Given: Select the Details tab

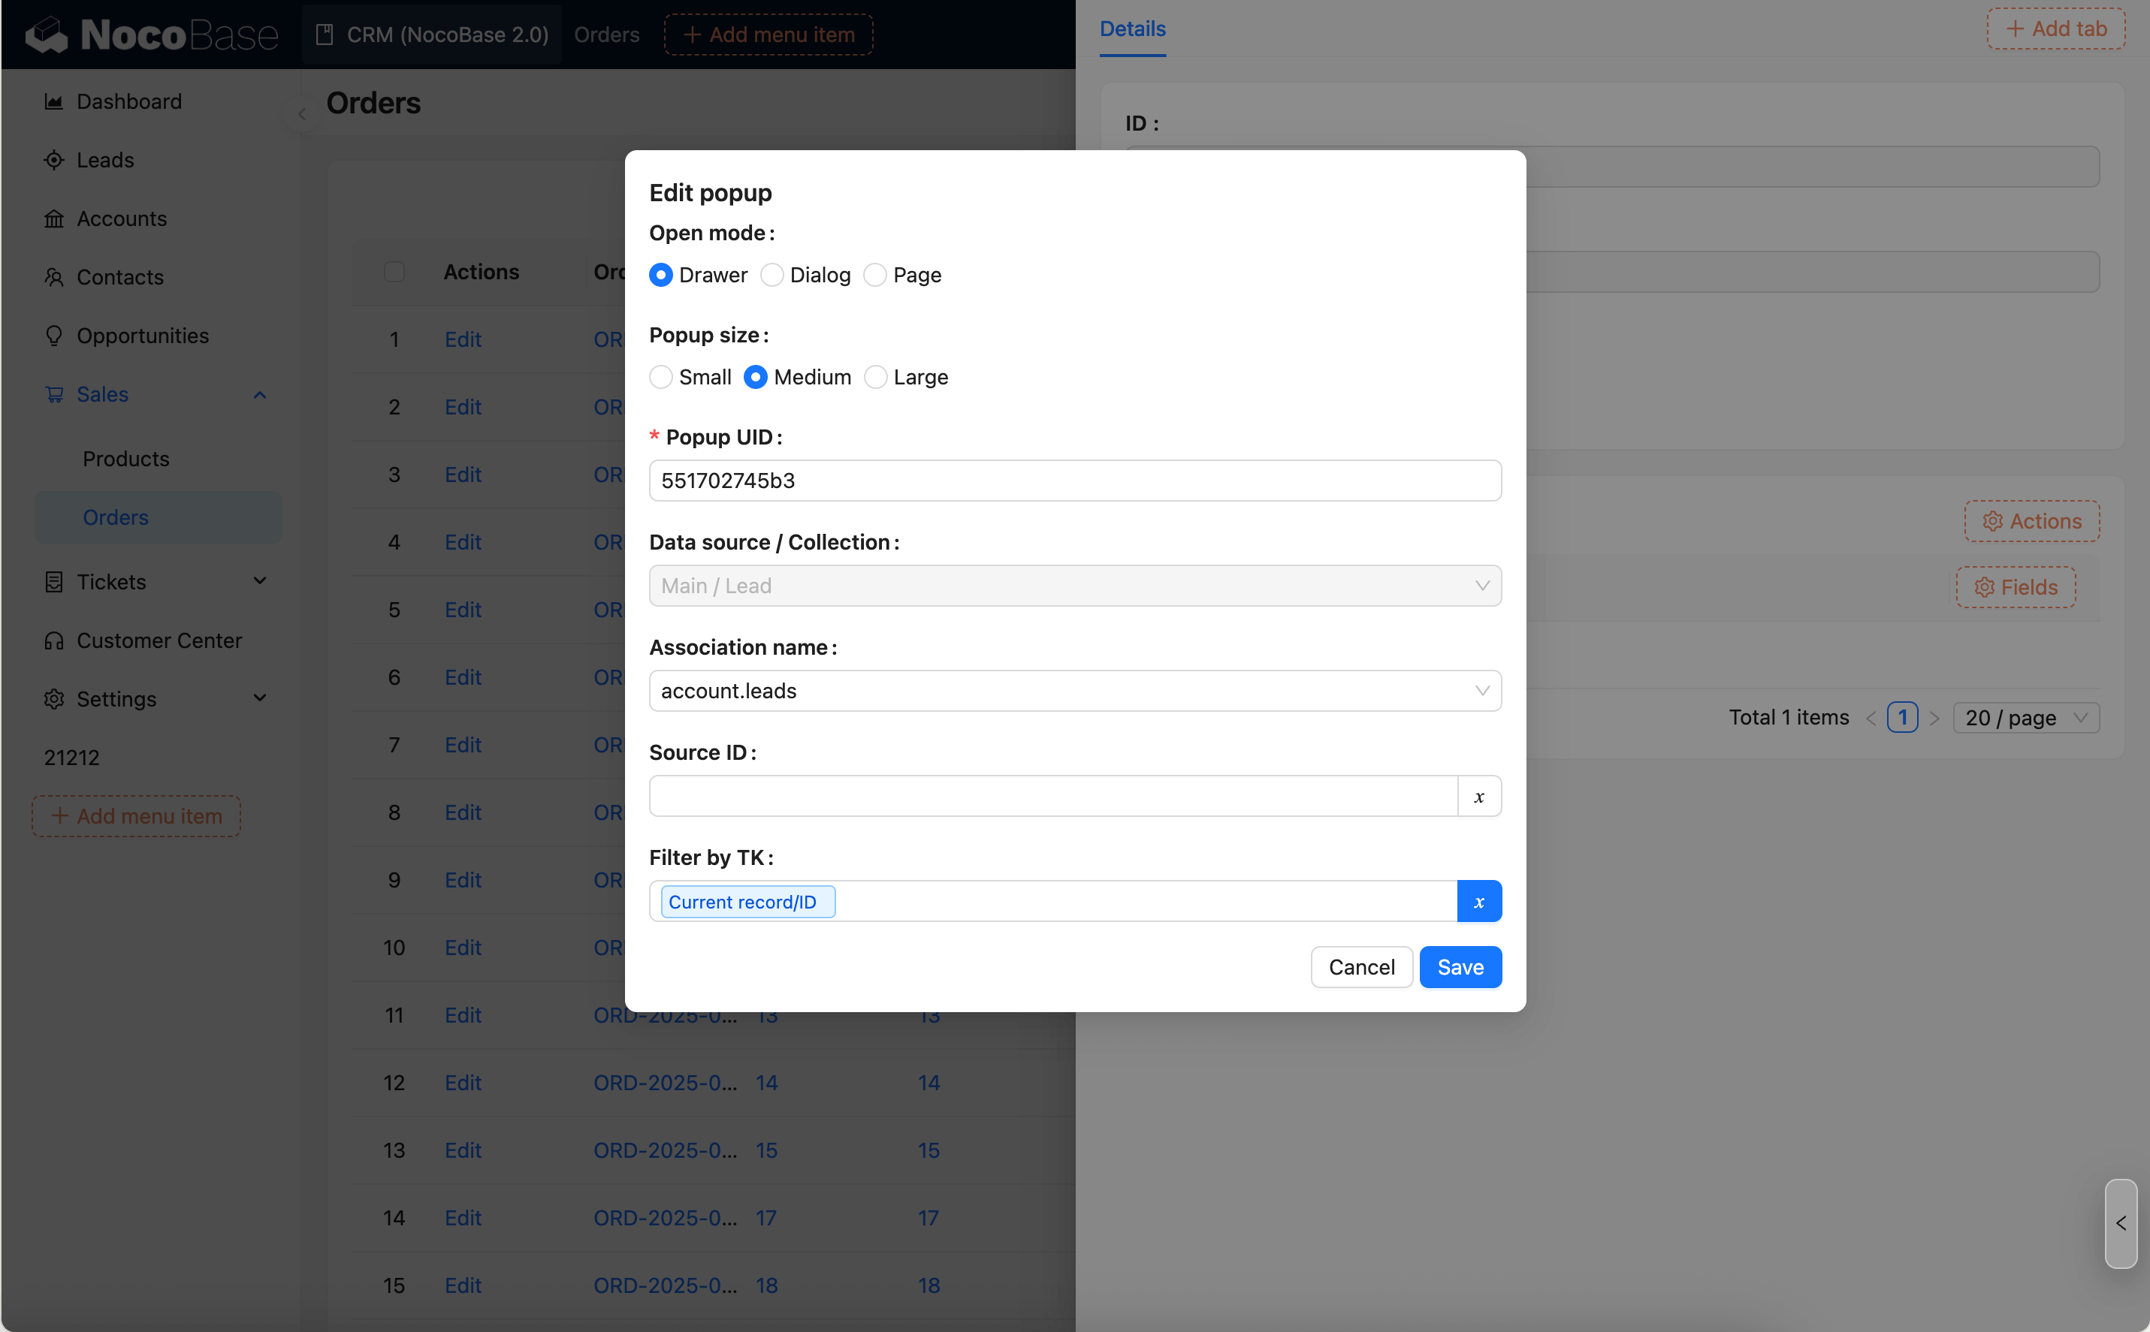Looking at the screenshot, I should tap(1131, 29).
